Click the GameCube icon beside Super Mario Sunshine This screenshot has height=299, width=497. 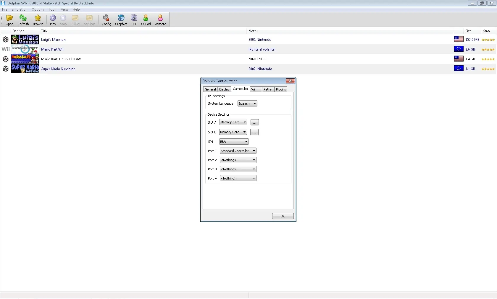pyautogui.click(x=6, y=69)
